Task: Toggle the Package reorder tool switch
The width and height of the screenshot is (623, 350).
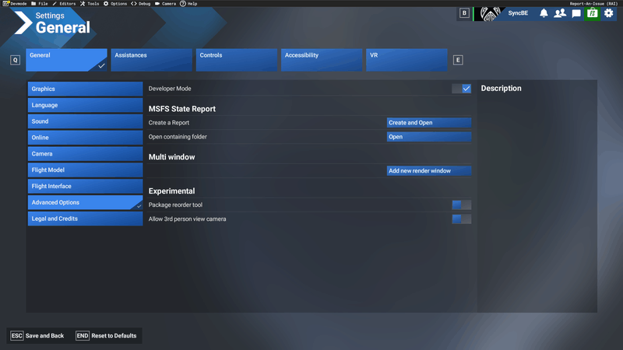Action: tap(461, 205)
